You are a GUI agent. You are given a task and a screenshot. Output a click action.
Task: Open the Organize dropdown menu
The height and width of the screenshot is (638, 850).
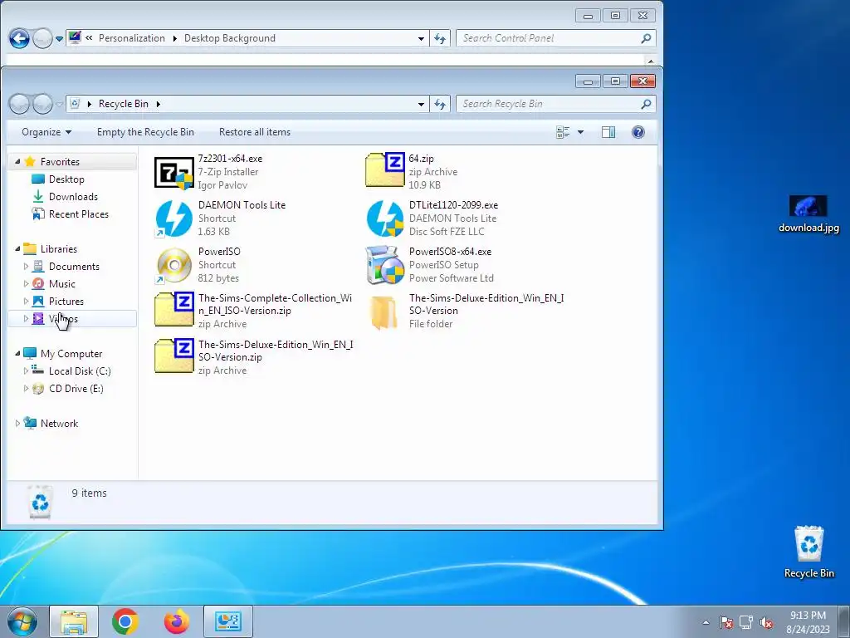coord(46,132)
